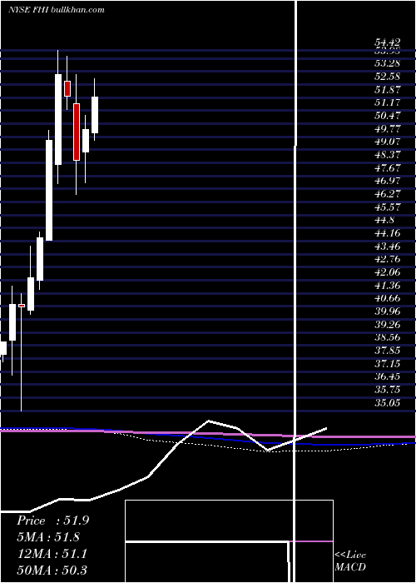Select the 51.87 price axis label

[x=388, y=89]
